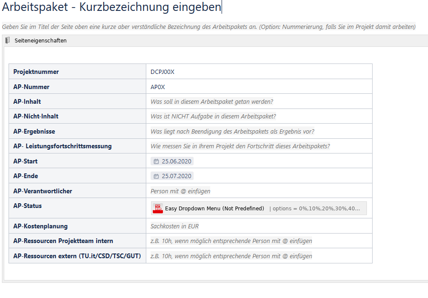Click the AP-Ergebnisse placeholder text
Screen dimensions: 428x298
232,131
